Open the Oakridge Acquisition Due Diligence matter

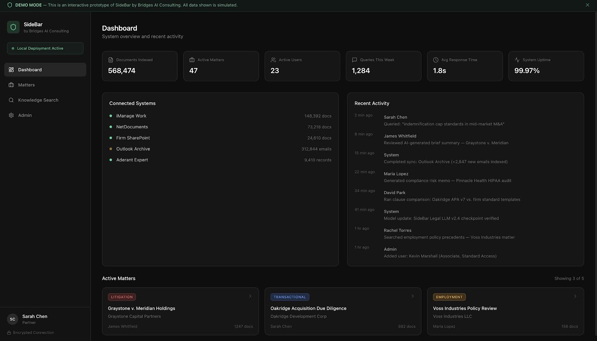[343, 311]
